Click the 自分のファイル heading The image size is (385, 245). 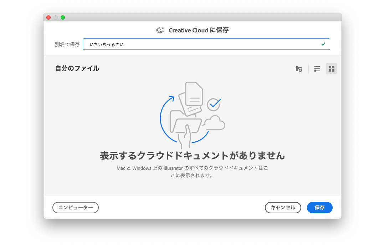[77, 68]
